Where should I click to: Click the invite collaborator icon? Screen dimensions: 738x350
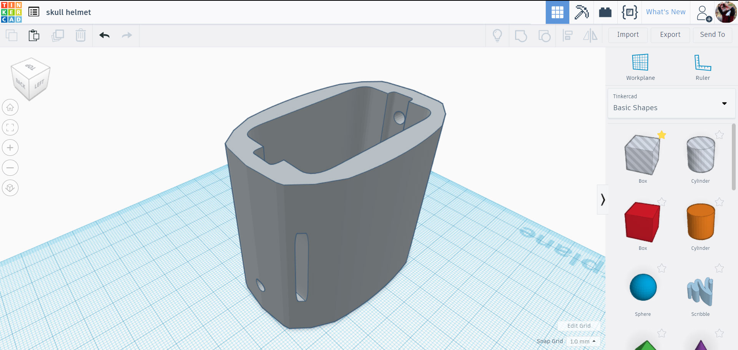pyautogui.click(x=704, y=13)
